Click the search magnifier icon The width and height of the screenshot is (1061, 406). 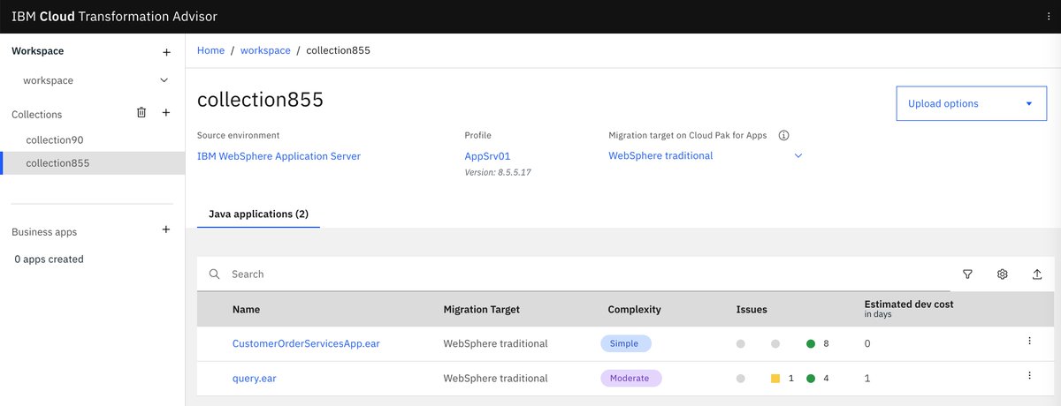click(214, 274)
